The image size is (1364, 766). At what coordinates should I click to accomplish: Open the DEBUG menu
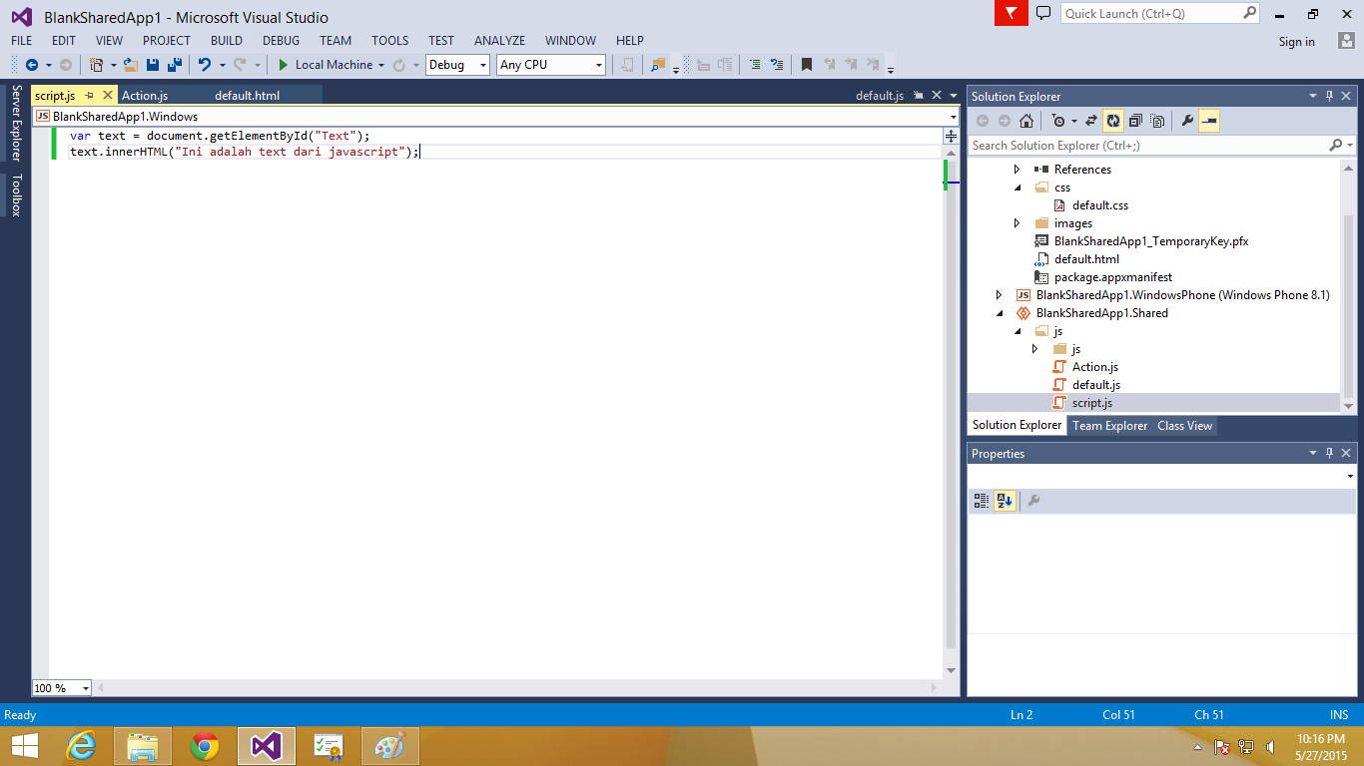(x=281, y=41)
